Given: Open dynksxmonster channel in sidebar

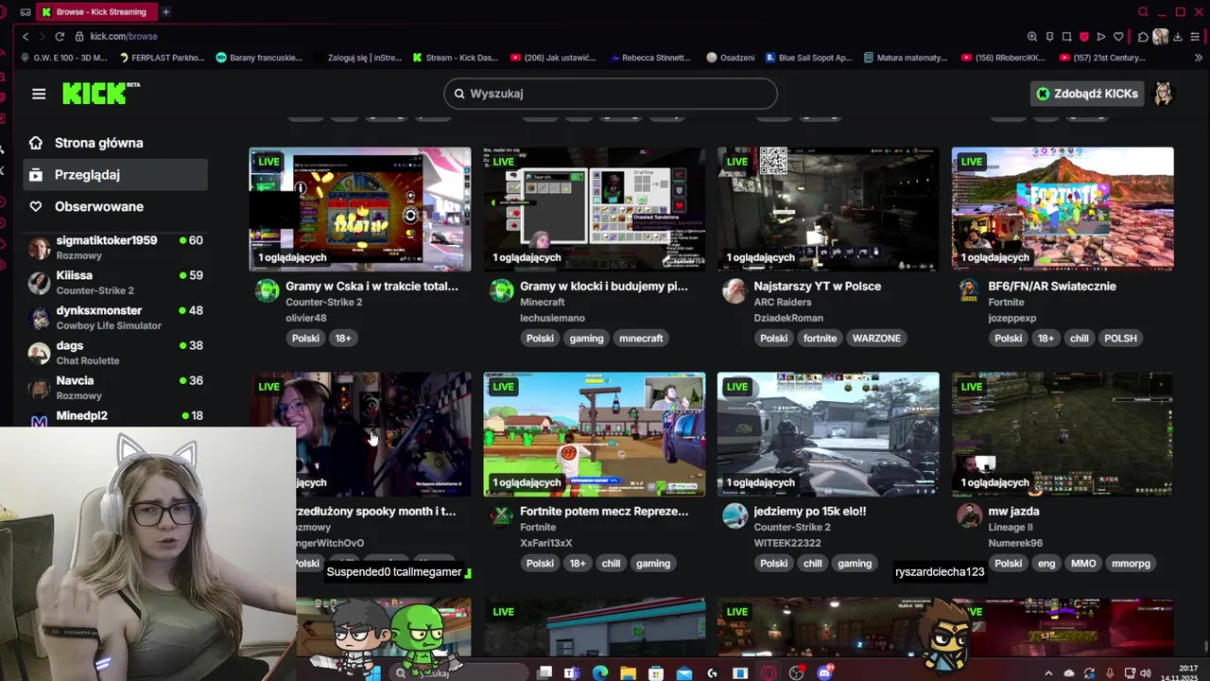Looking at the screenshot, I should pos(115,317).
